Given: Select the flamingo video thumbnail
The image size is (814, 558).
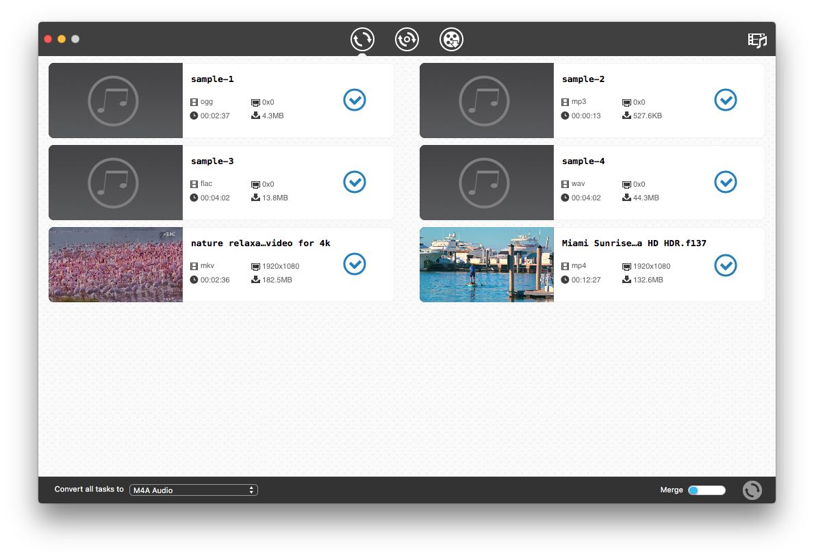Looking at the screenshot, I should point(116,265).
